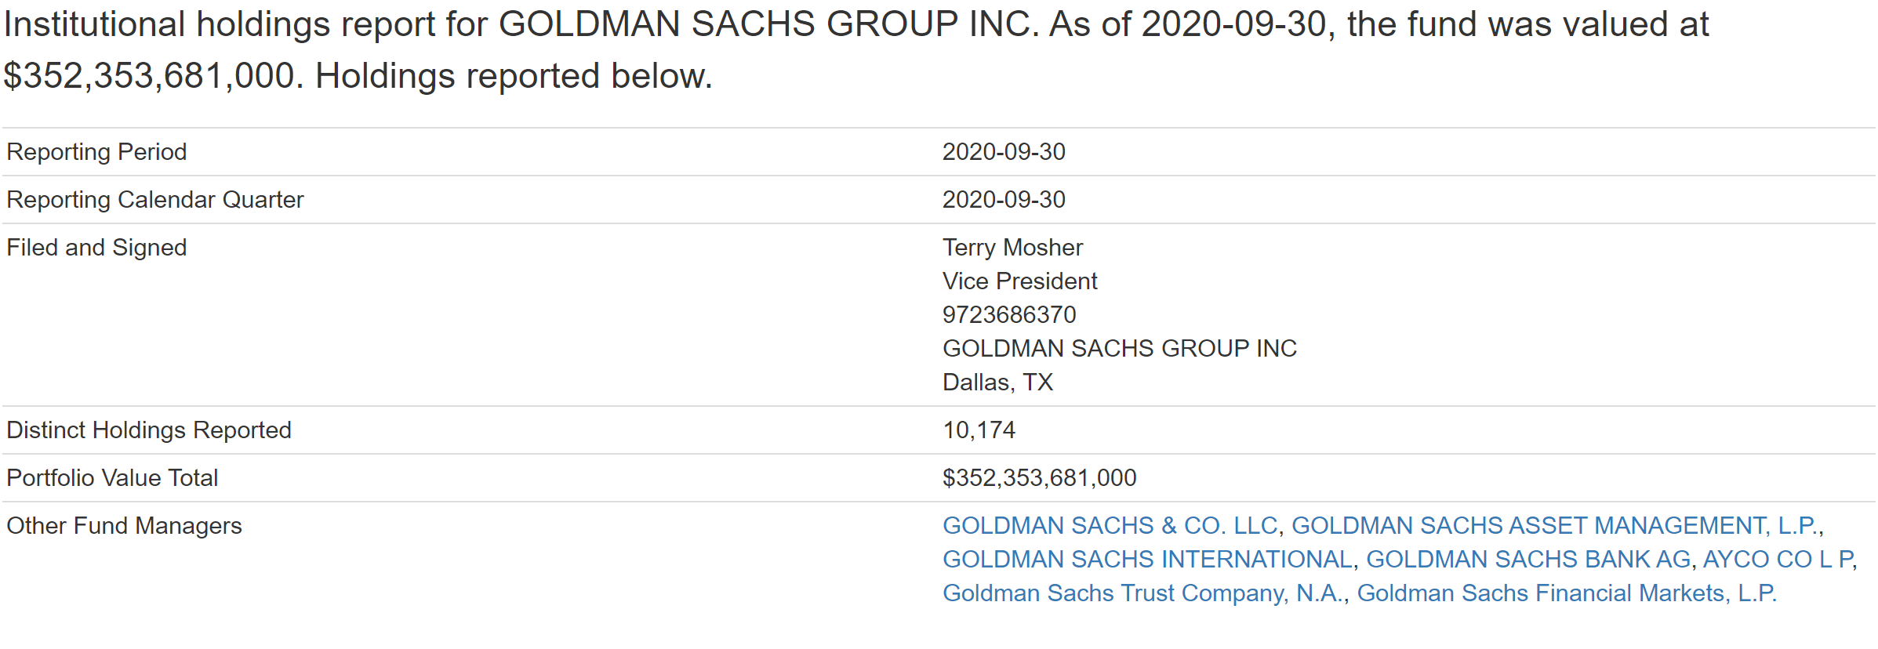This screenshot has height=649, width=1878.
Task: Click the Distinct Holdings Reported label
Action: click(x=149, y=430)
